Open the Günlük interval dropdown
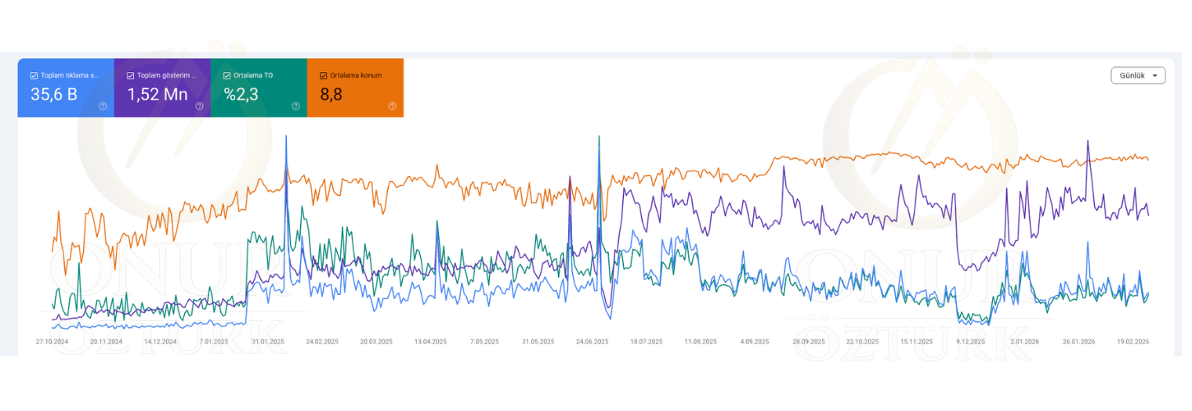Image resolution: width=1192 pixels, height=411 pixels. click(1137, 76)
